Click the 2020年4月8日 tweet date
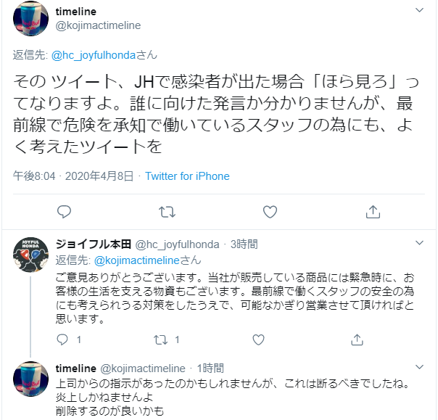This screenshot has height=420, width=438. pos(102,176)
